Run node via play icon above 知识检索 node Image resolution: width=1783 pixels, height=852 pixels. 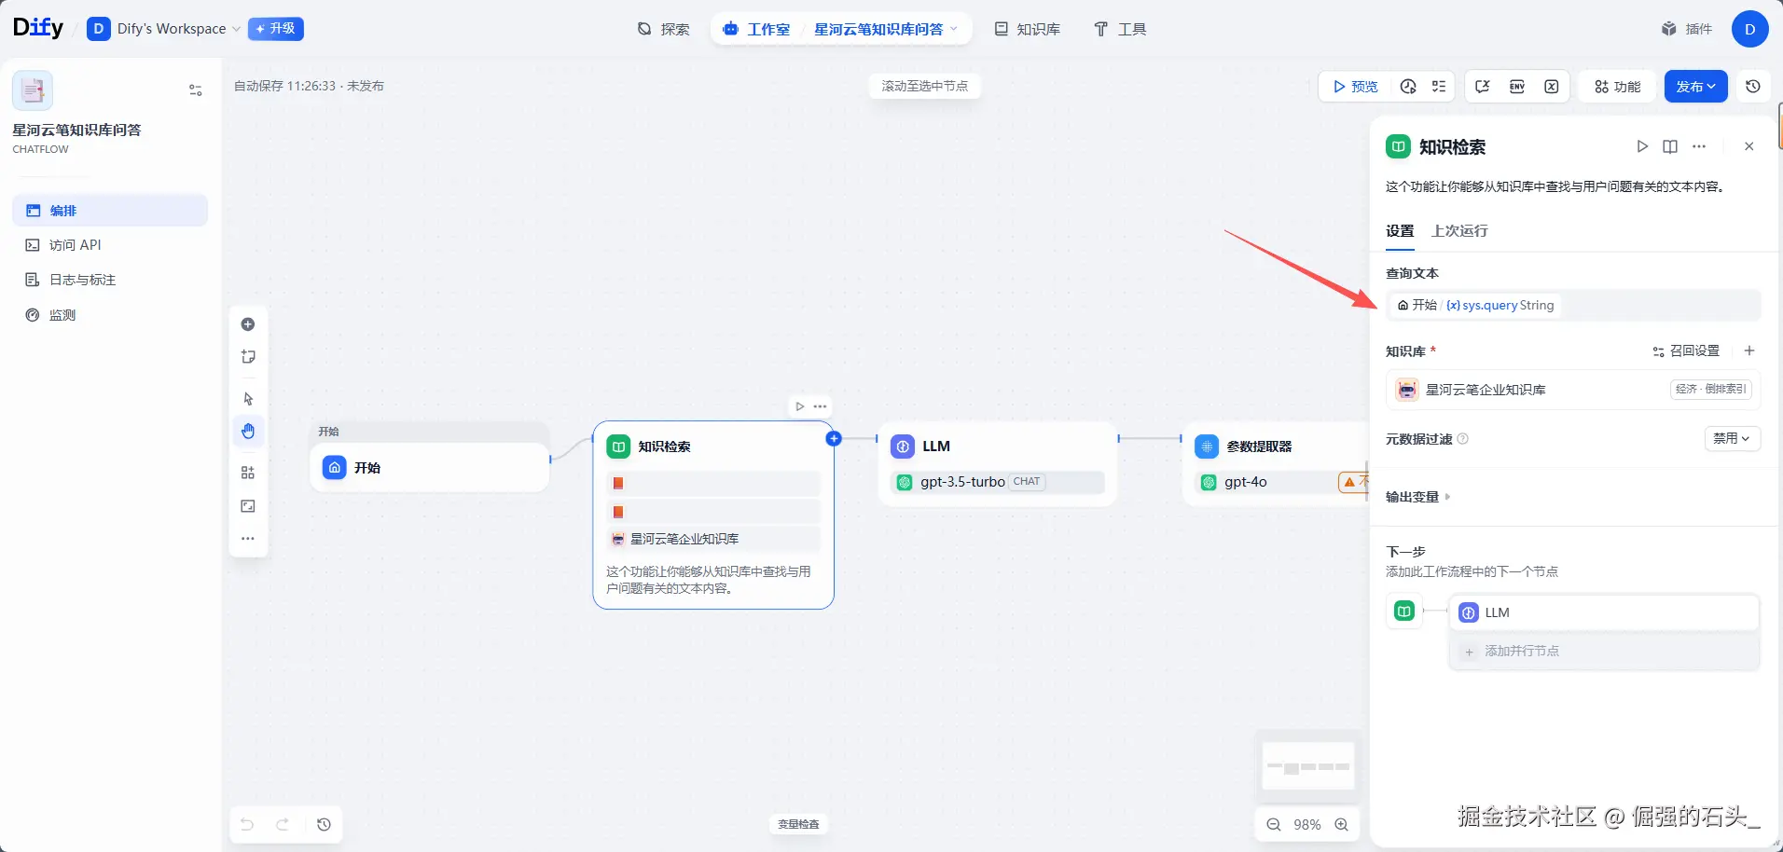pyautogui.click(x=800, y=406)
